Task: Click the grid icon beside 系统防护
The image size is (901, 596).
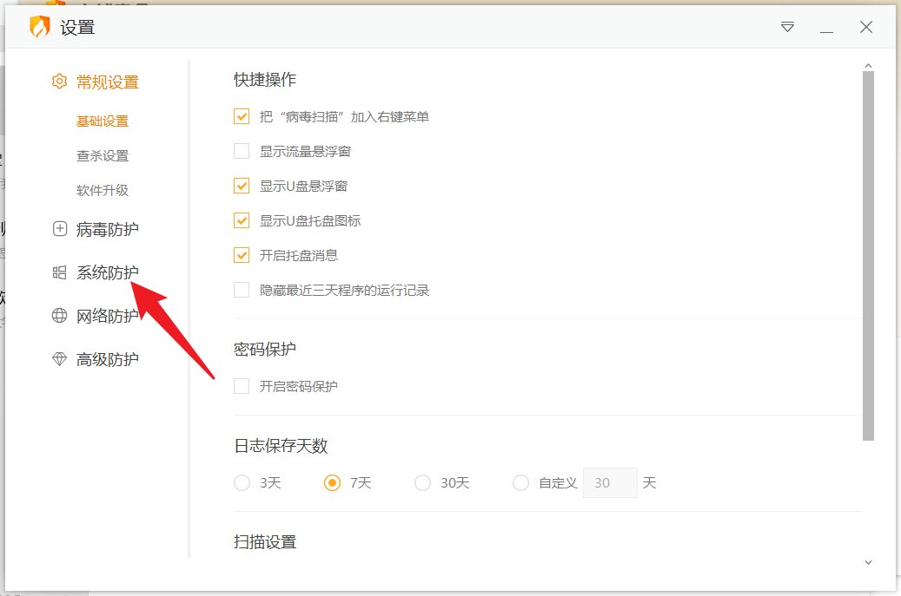Action: pyautogui.click(x=58, y=272)
